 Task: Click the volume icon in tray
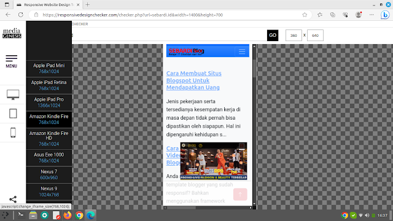(x=367, y=215)
